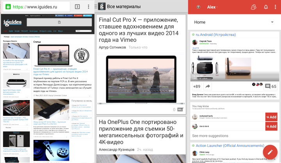Tap mohamed hanfy profile picture

pyautogui.click(x=195, y=117)
